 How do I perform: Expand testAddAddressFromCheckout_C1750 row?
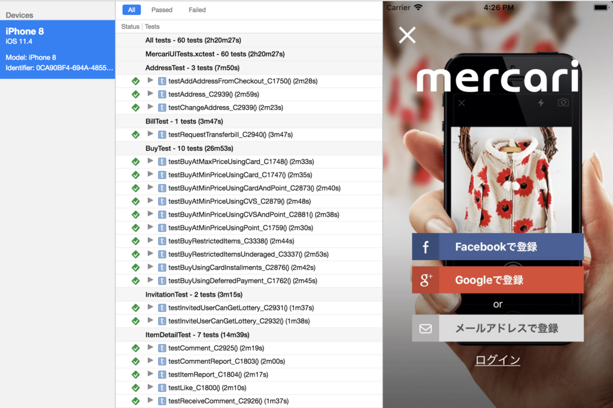pos(150,80)
